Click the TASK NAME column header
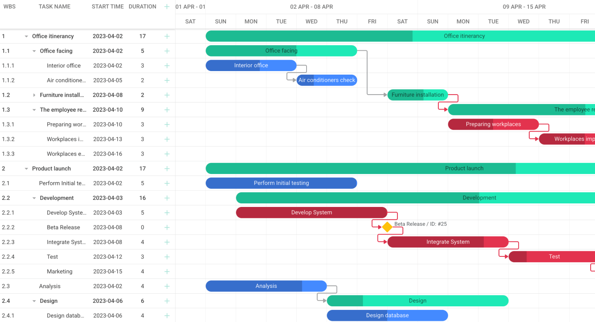This screenshot has width=595, height=322. coord(54,7)
